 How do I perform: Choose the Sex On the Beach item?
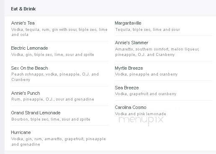[x=29, y=68]
